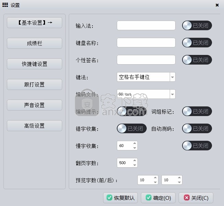Decrease second 预览字数 value with down arrow
Image resolution: width=224 pixels, height=206 pixels.
pyautogui.click(x=179, y=182)
